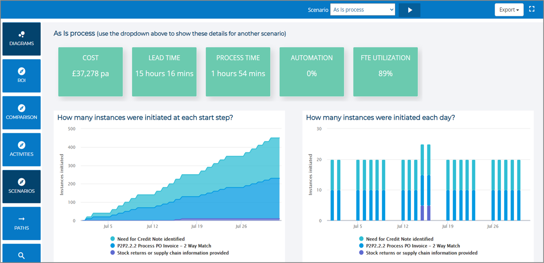Screen dimensions: 544x263
Task: Open Paths using the arrow icon
Action: tap(22, 219)
